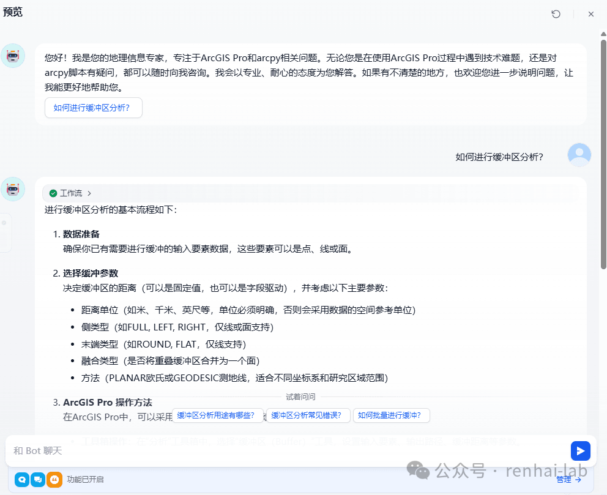Click the bot avatar beside the greeting message
The height and width of the screenshot is (495, 607).
click(13, 56)
